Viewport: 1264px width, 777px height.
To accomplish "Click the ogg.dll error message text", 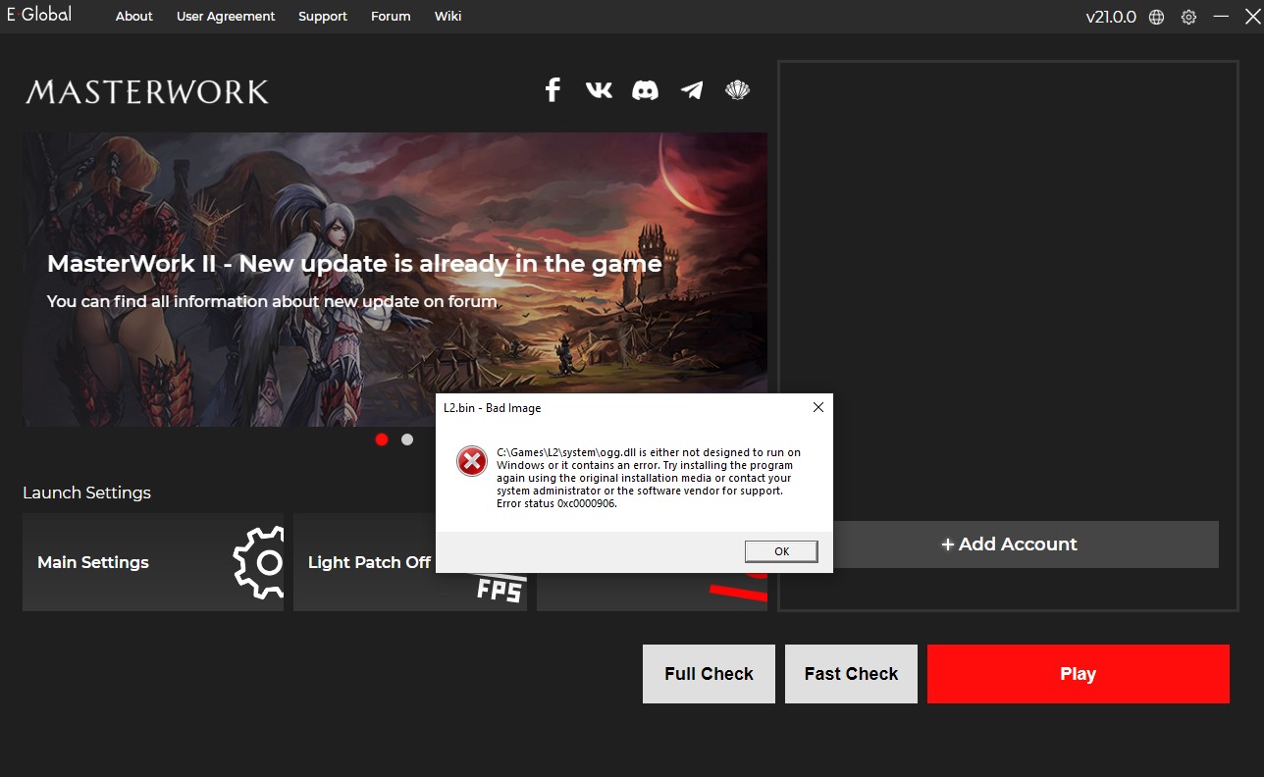I will [x=649, y=478].
